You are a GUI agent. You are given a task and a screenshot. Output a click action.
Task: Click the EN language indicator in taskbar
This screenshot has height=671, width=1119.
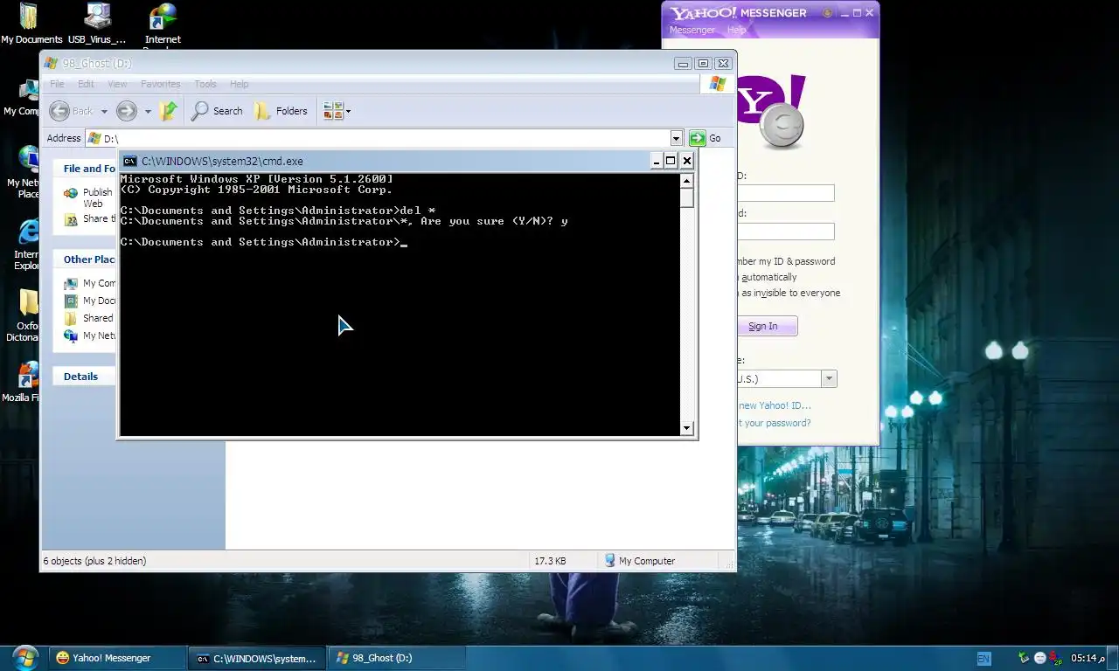(x=983, y=658)
